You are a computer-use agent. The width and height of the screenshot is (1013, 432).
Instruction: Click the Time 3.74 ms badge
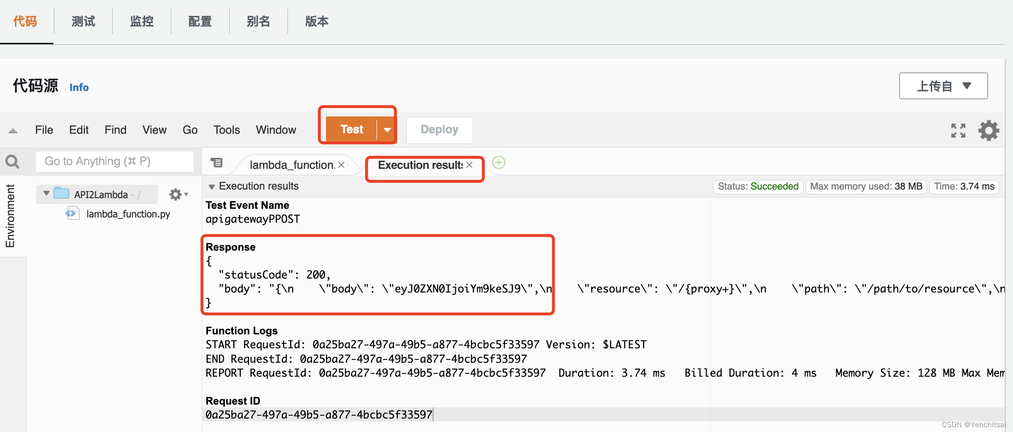(x=964, y=187)
